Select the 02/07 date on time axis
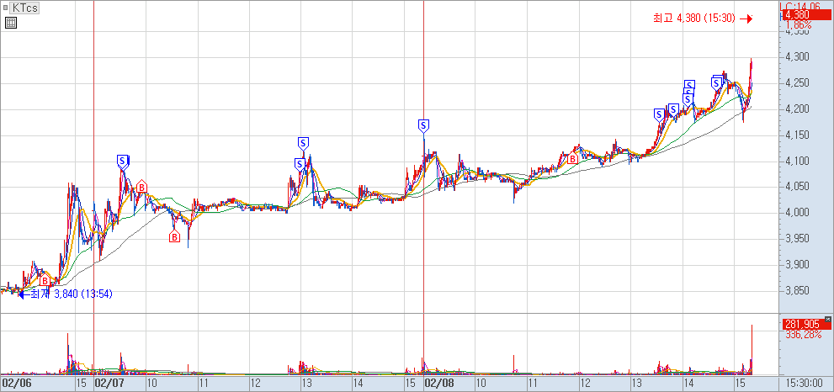The width and height of the screenshot is (834, 392). pyautogui.click(x=109, y=383)
